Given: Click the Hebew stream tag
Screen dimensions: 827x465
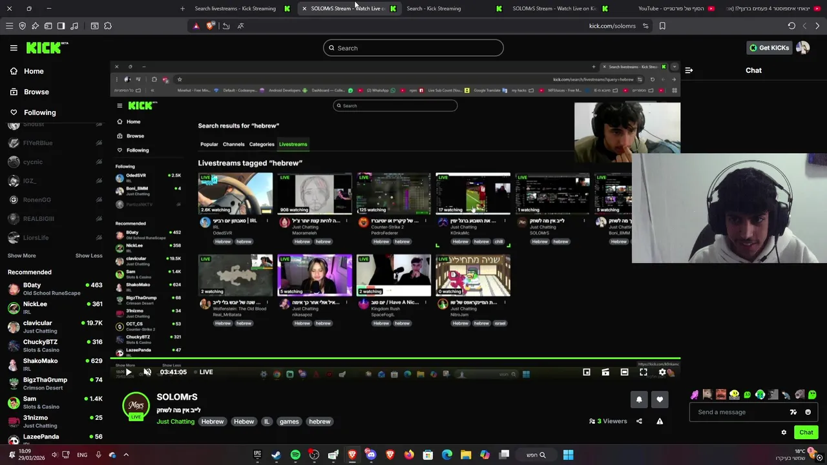Looking at the screenshot, I should (x=244, y=422).
